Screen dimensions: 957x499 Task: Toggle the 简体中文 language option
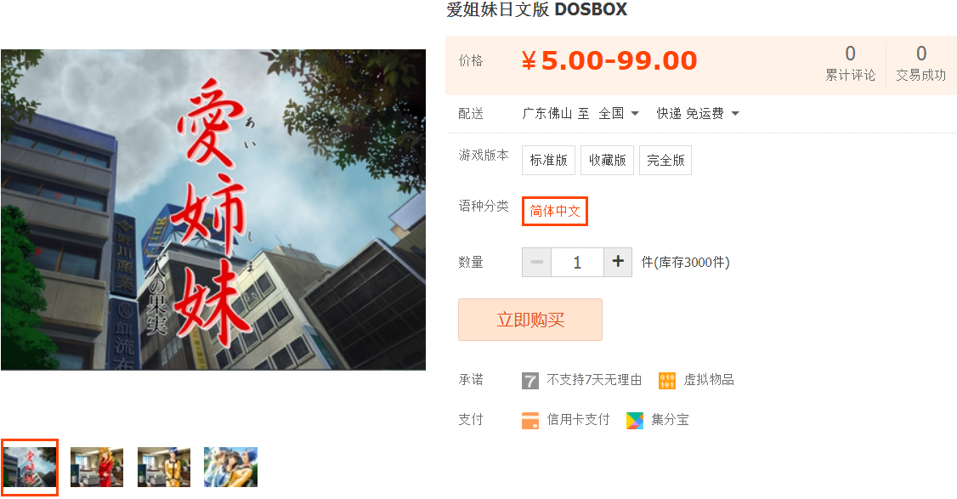[x=555, y=212]
